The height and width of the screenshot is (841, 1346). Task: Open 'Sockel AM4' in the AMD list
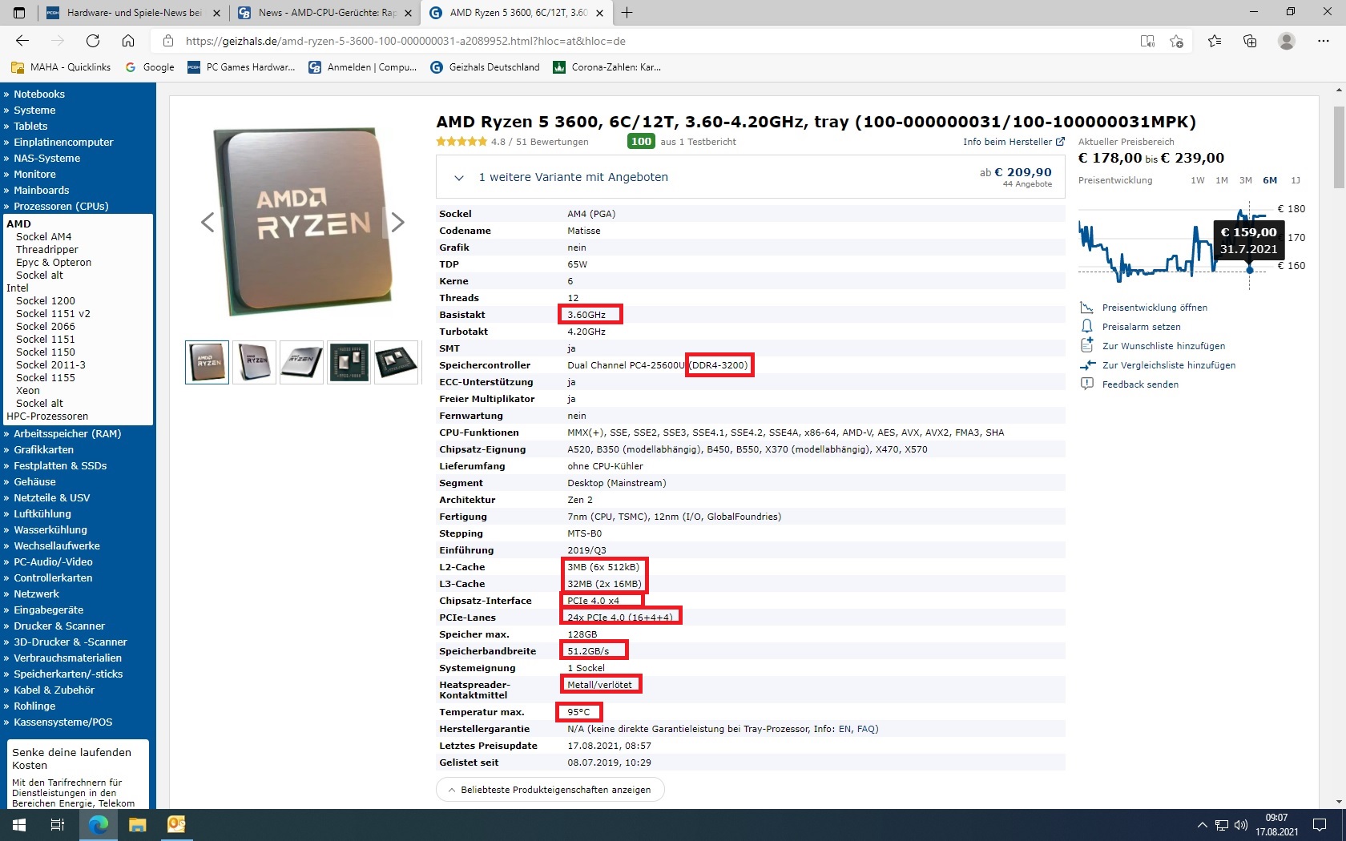point(43,236)
